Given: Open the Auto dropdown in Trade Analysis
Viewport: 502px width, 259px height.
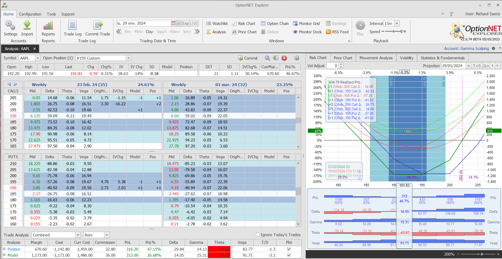Looking at the screenshot, I should pyautogui.click(x=107, y=235).
